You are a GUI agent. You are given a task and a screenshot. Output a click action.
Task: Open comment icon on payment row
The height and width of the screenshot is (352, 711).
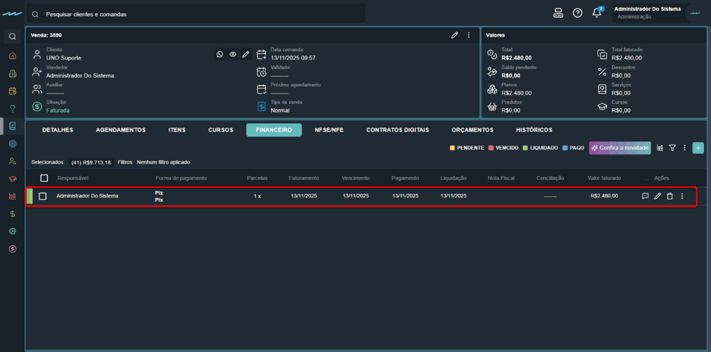pyautogui.click(x=645, y=196)
